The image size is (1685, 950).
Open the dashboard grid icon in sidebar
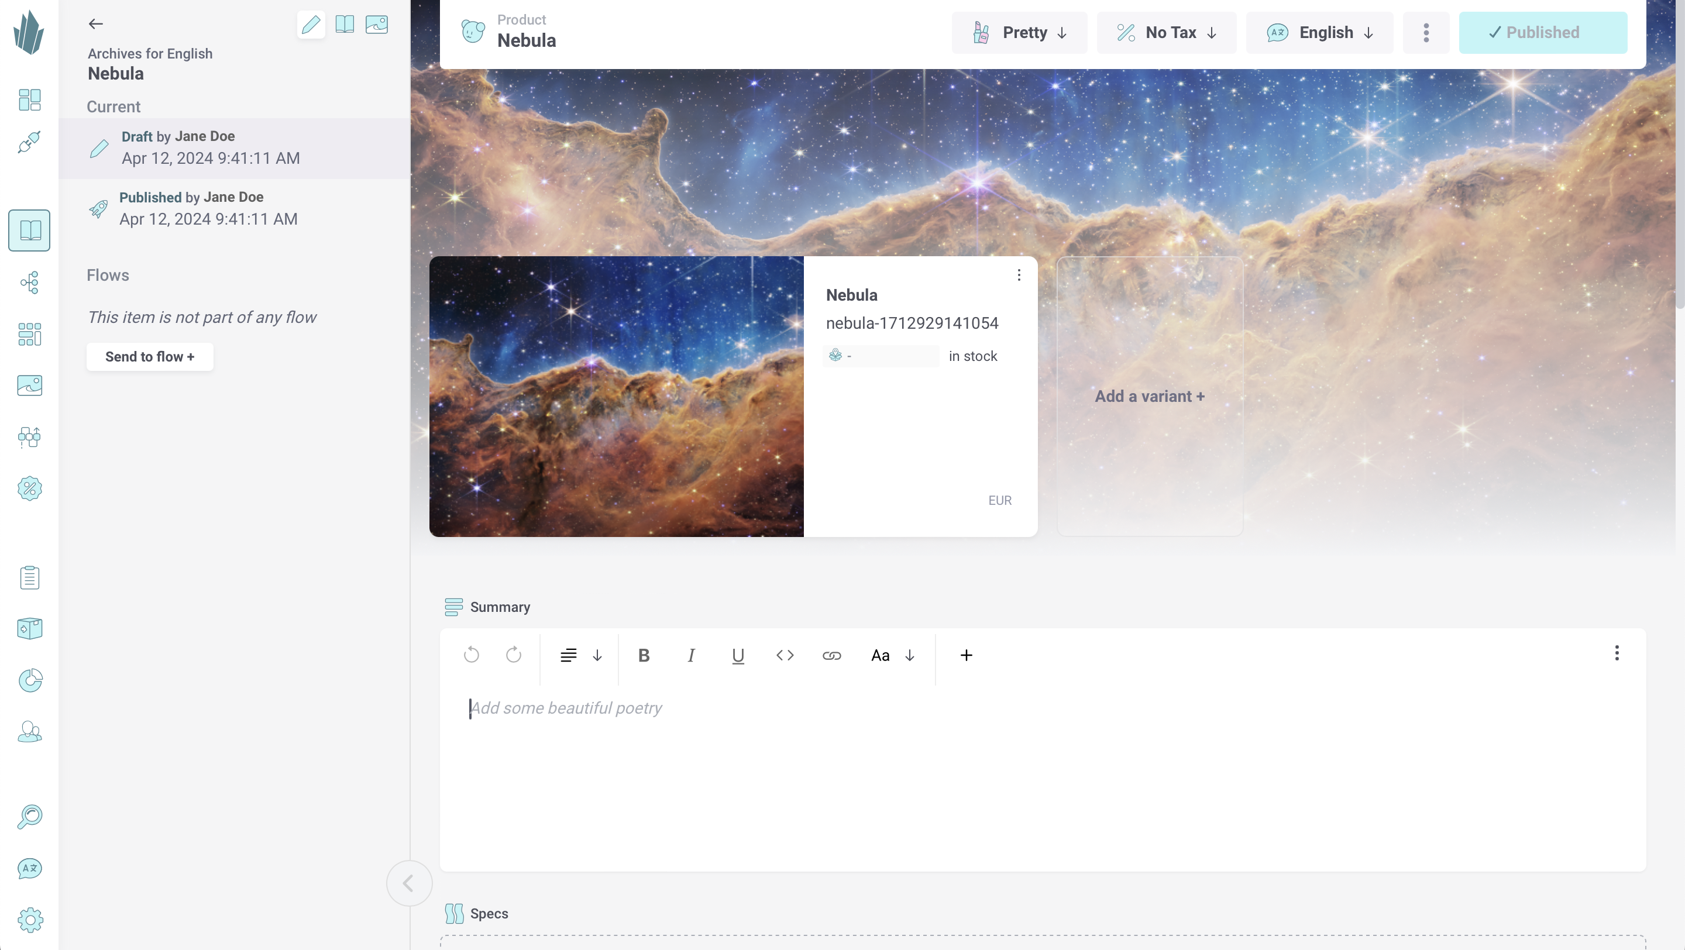tap(29, 100)
